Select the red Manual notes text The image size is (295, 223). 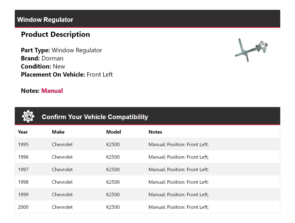[x=52, y=91]
